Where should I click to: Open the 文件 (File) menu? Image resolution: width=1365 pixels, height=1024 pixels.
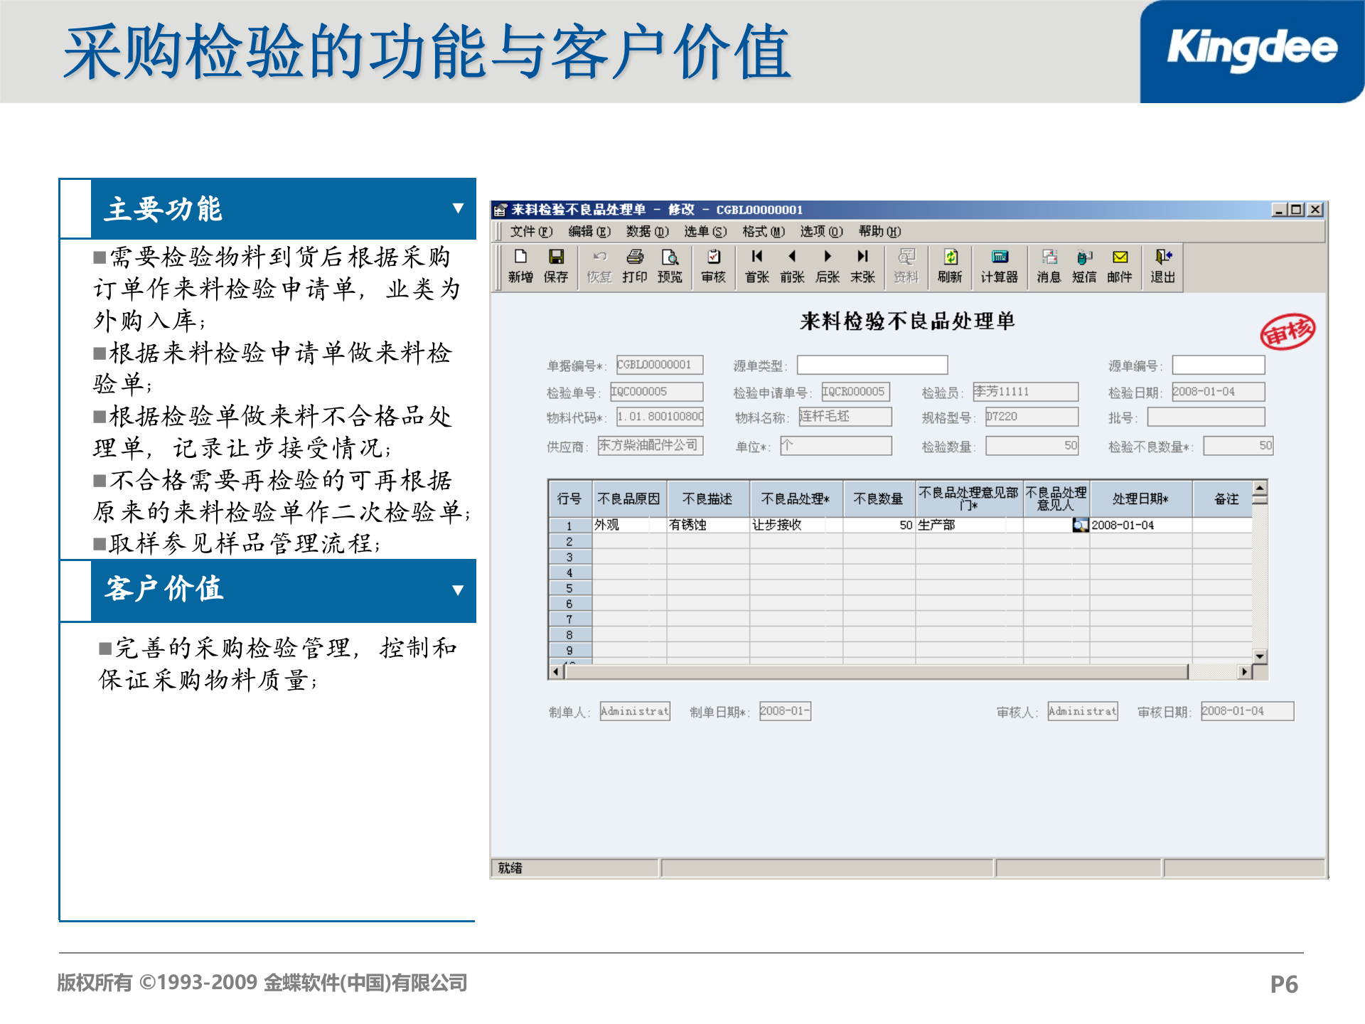click(529, 231)
